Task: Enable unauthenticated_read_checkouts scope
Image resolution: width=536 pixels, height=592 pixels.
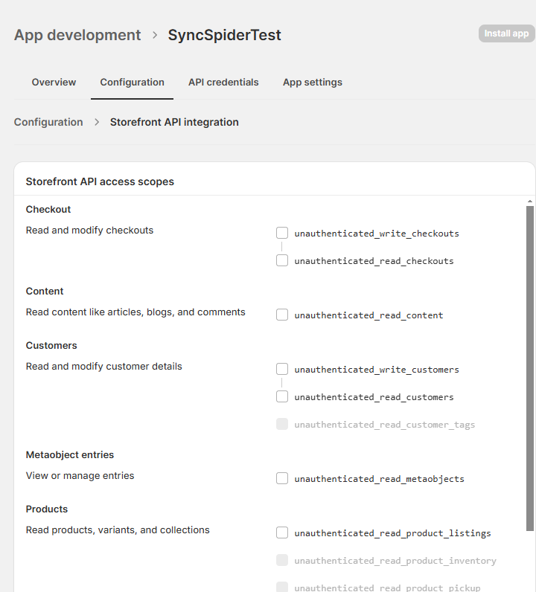Action: tap(282, 260)
